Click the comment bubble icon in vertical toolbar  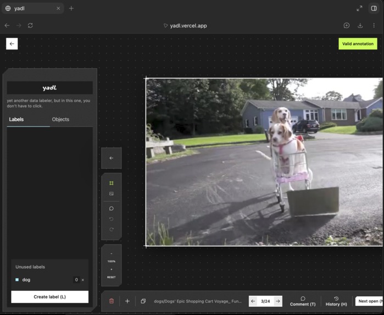[112, 208]
